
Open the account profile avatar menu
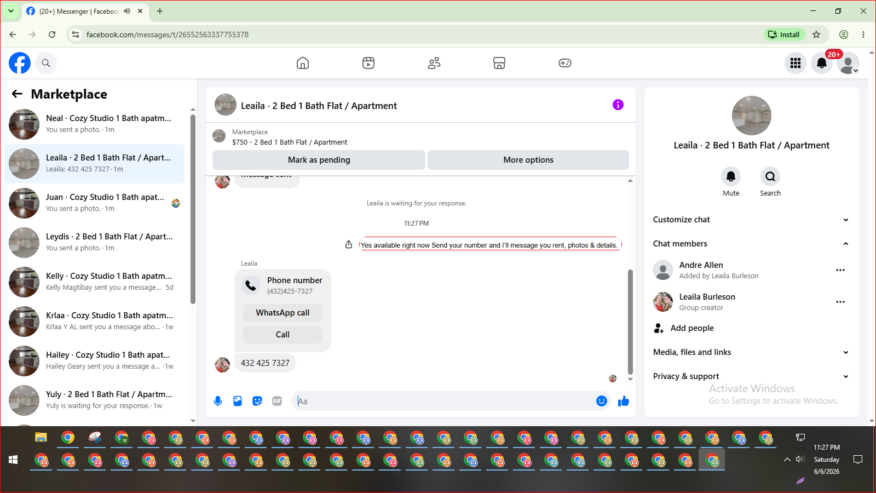point(848,63)
